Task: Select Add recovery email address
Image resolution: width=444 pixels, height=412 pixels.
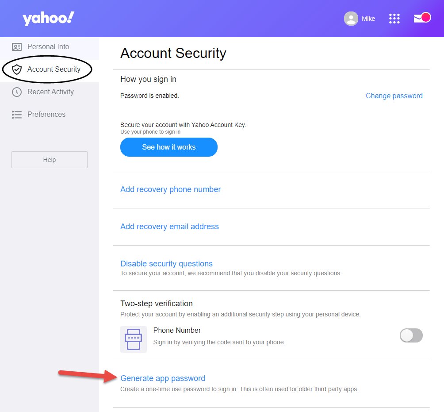Action: (x=169, y=227)
